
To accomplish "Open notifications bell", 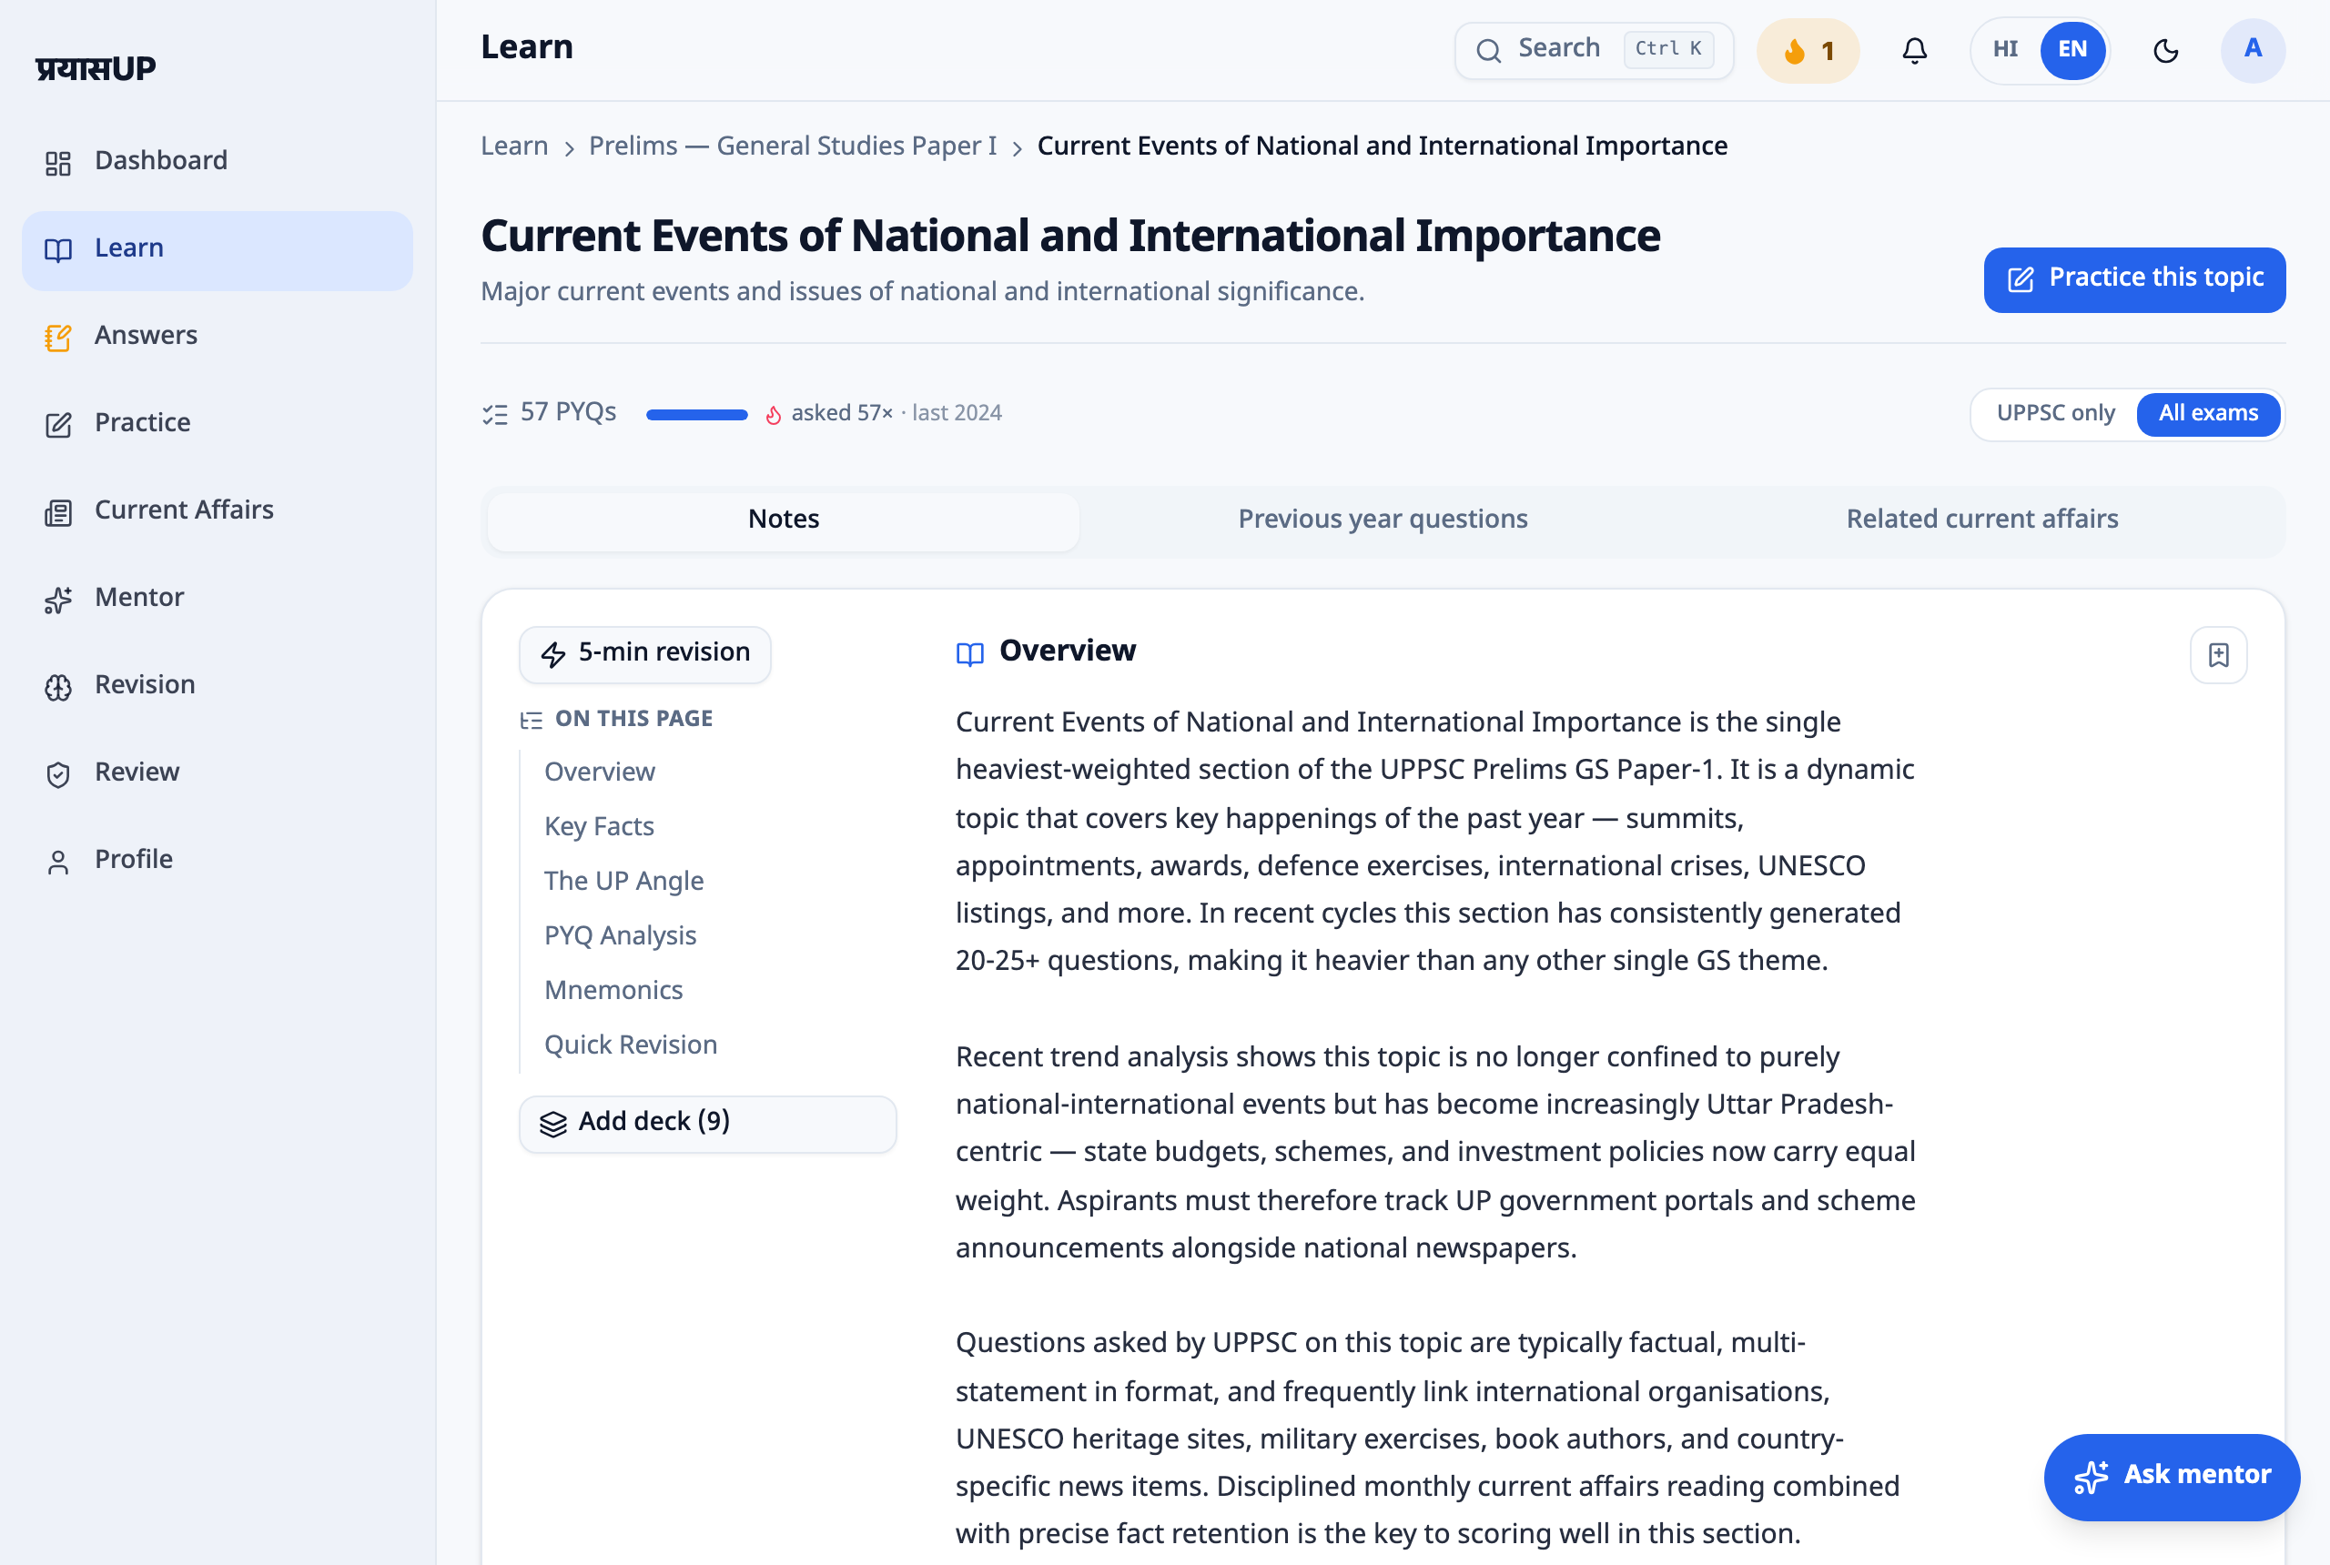I will [1914, 50].
